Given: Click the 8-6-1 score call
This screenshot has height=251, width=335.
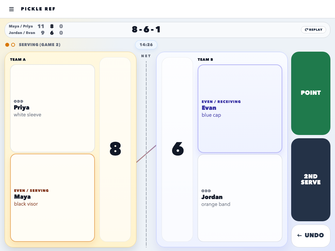Looking at the screenshot, I should (x=146, y=30).
